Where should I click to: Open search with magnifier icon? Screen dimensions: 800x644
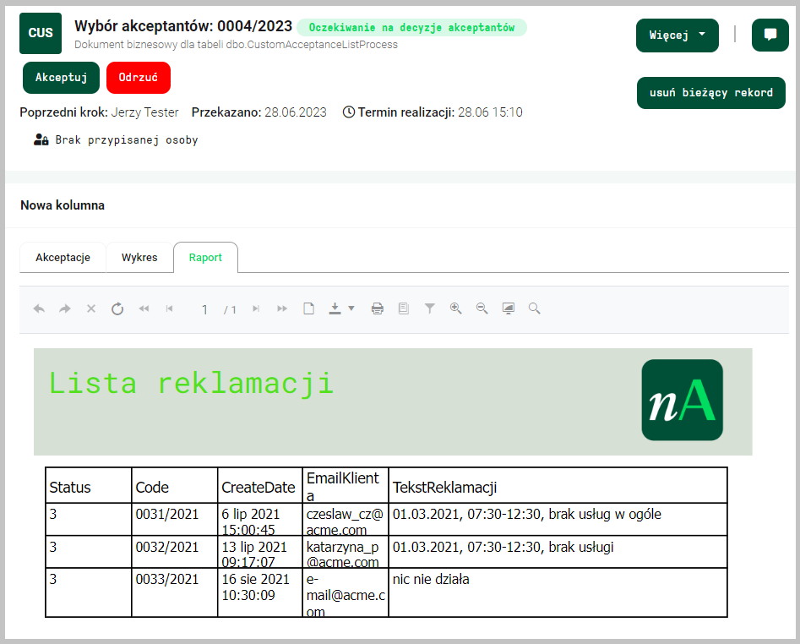pyautogui.click(x=534, y=308)
